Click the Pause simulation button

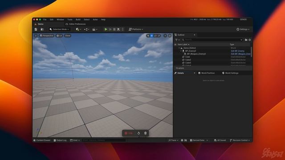[110, 29]
